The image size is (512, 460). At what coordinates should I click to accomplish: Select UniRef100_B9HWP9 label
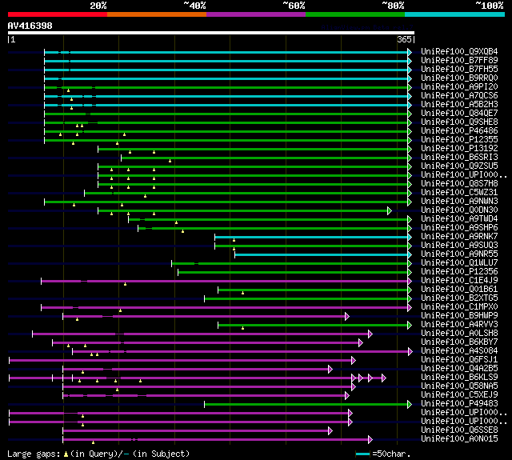tap(459, 316)
